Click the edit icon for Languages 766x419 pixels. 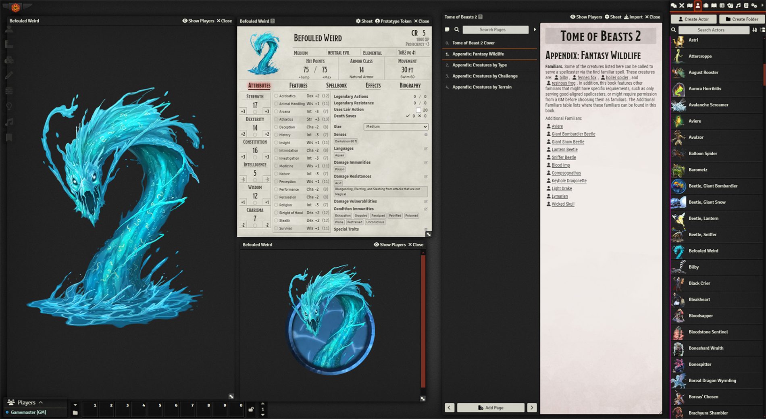point(426,149)
